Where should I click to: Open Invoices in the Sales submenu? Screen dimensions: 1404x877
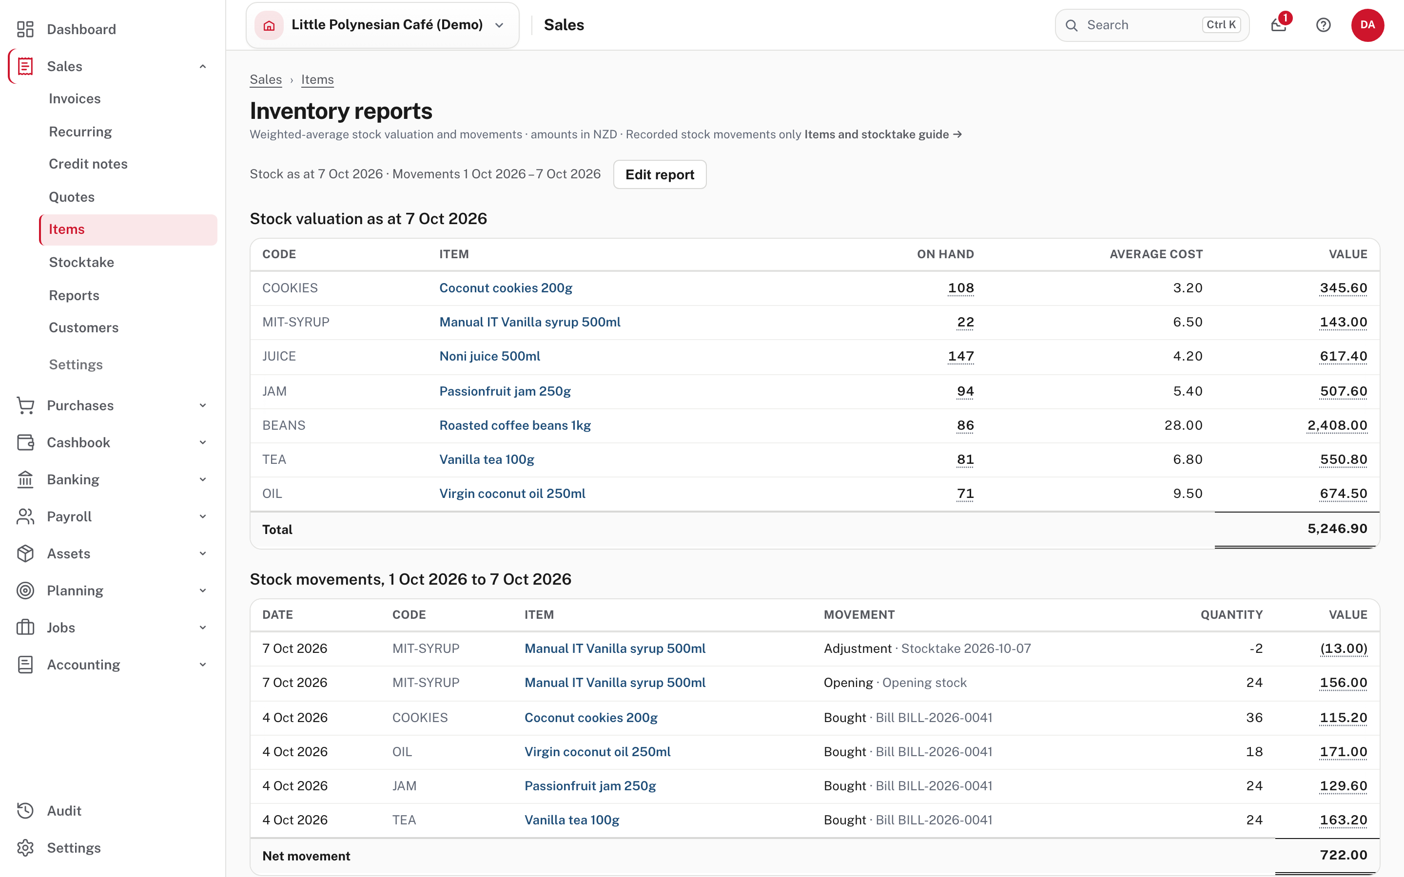point(75,98)
